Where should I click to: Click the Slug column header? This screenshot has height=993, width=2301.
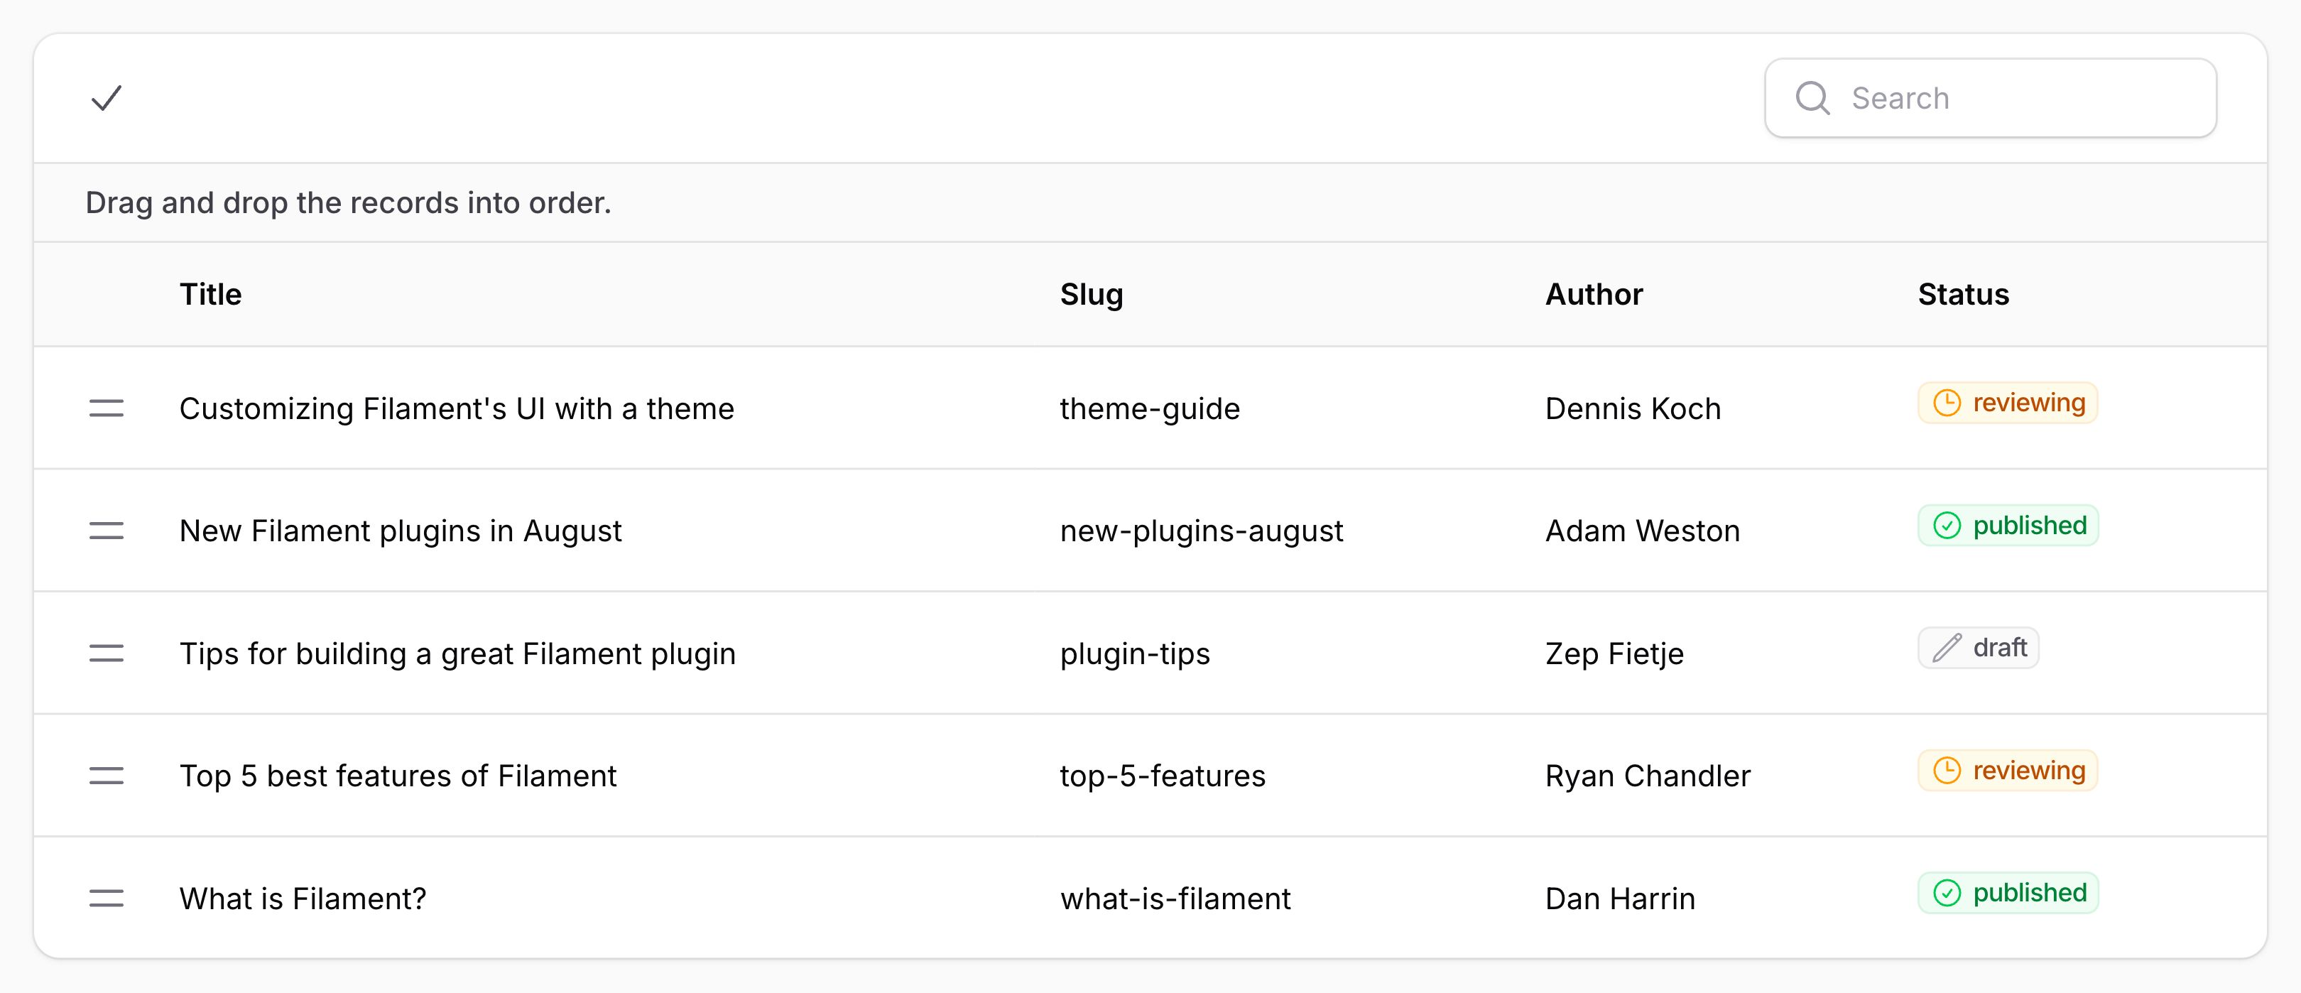pyautogui.click(x=1091, y=294)
